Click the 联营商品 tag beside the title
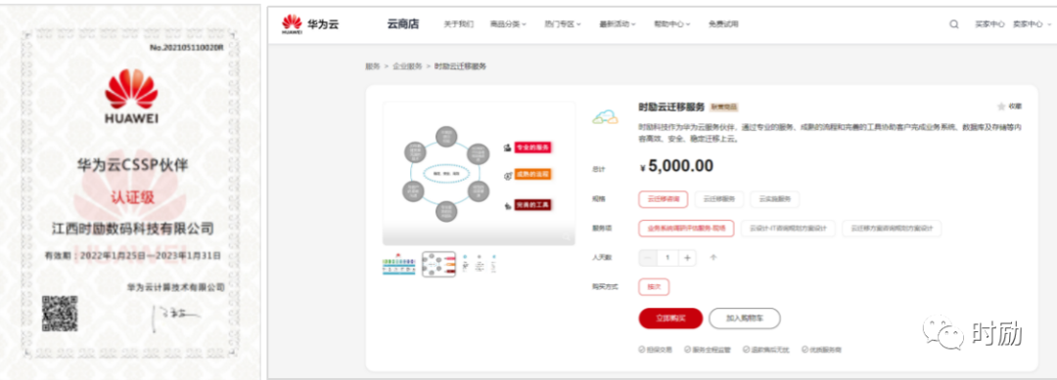 click(x=724, y=106)
